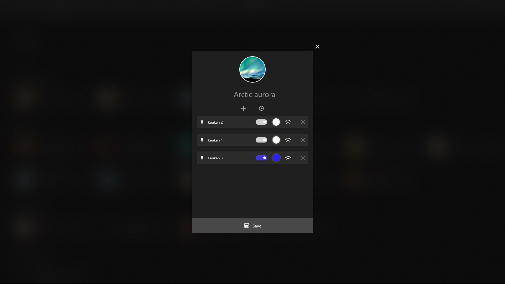Image resolution: width=505 pixels, height=284 pixels.
Task: Close the scene editor dialog
Action: point(317,47)
